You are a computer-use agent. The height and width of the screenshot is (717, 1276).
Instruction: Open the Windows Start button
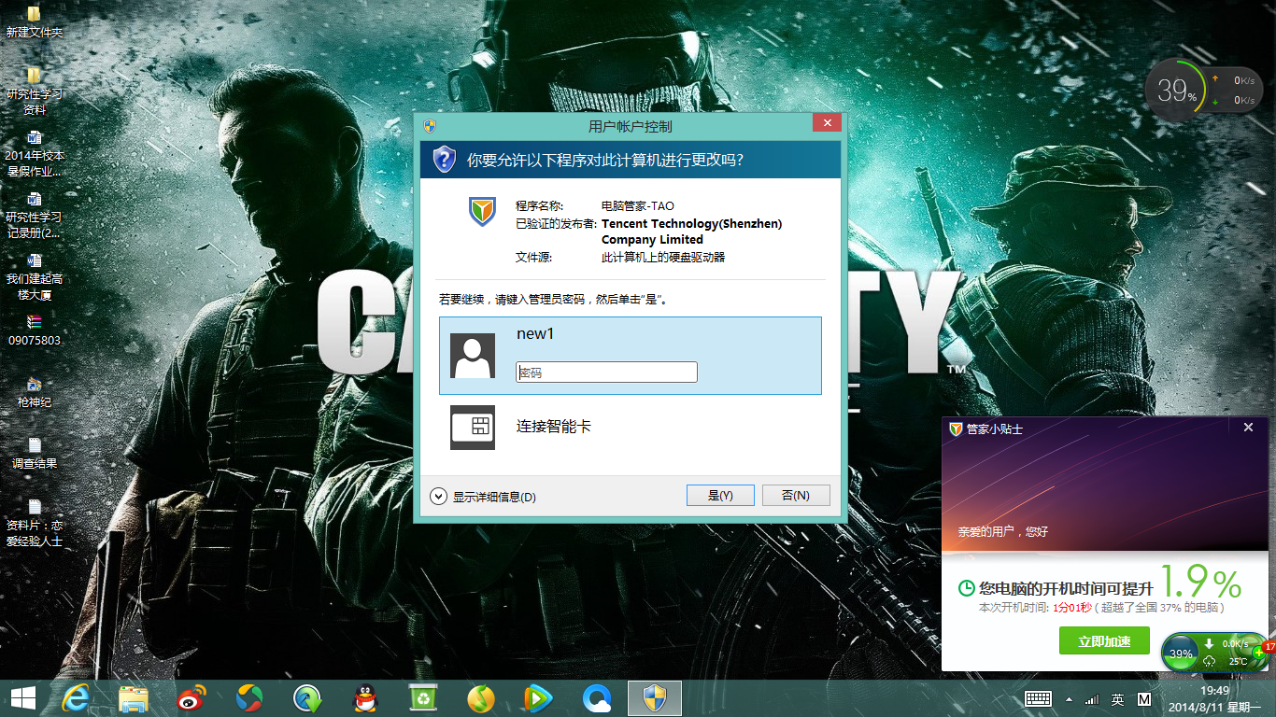point(22,697)
